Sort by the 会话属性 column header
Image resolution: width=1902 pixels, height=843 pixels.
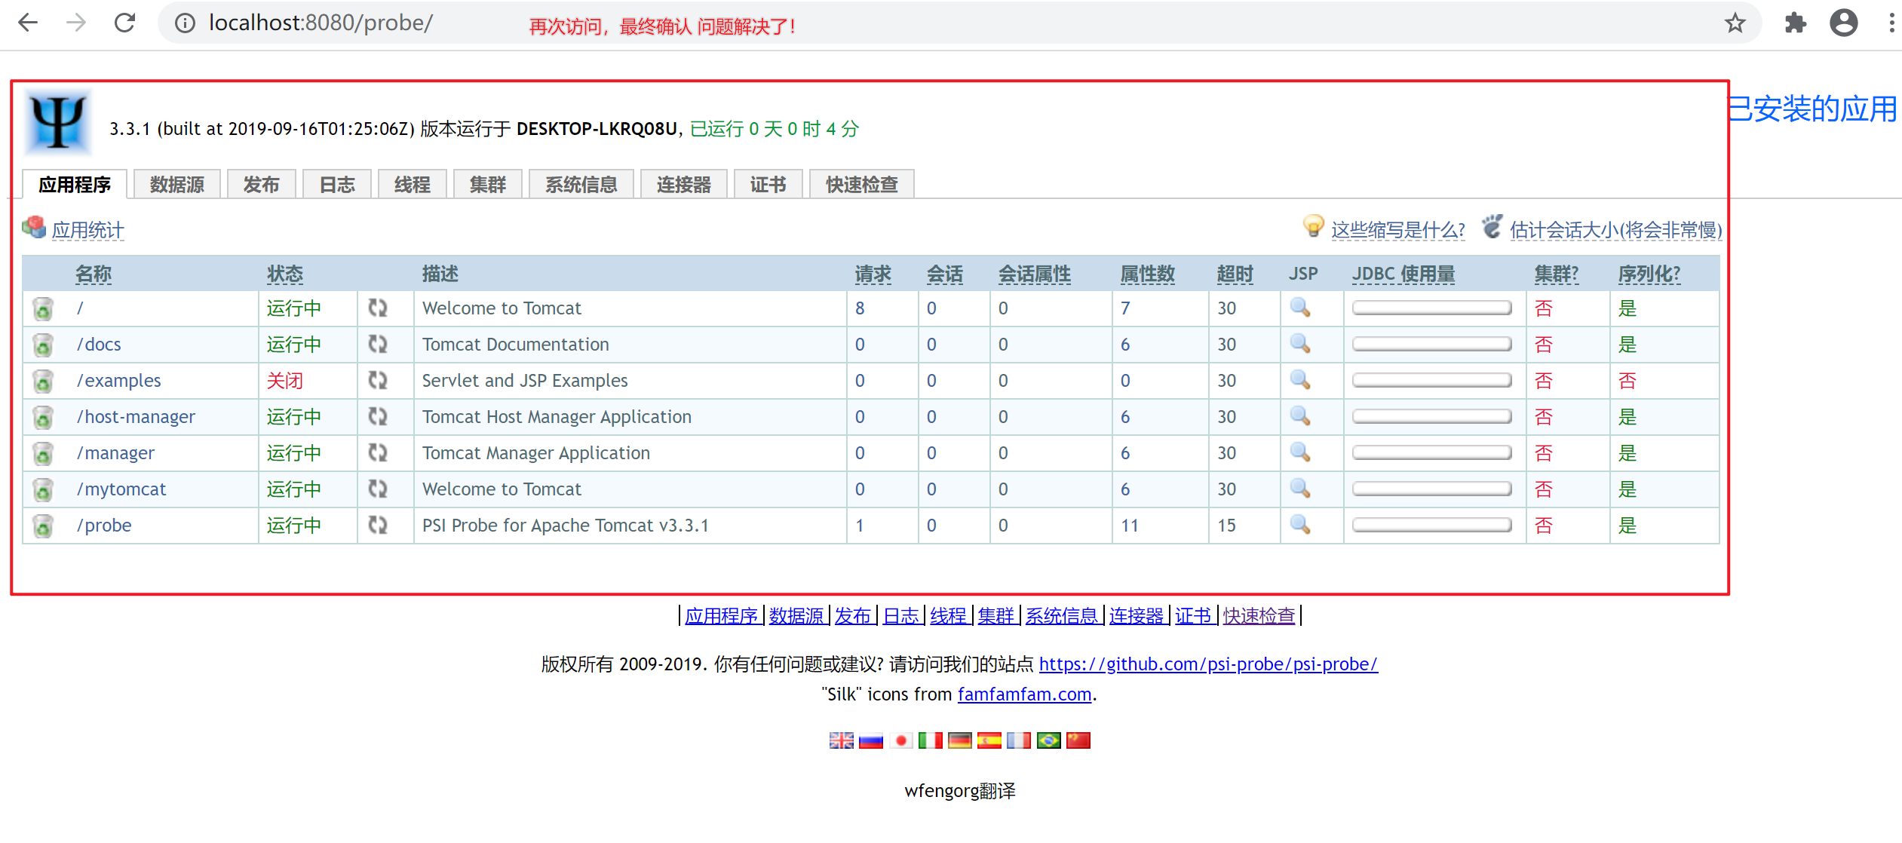pos(1035,274)
